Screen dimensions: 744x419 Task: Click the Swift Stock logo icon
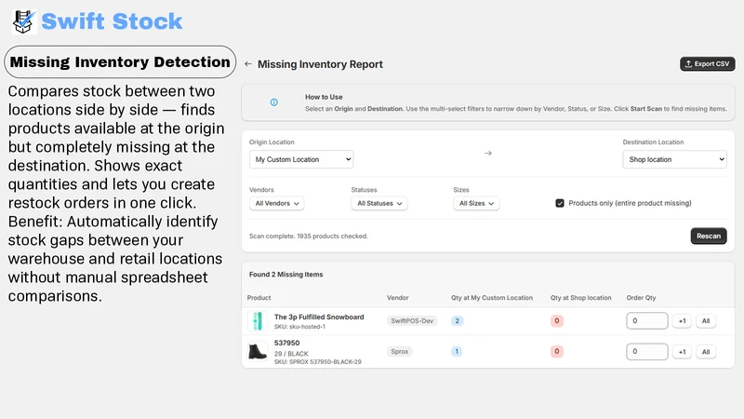click(24, 21)
